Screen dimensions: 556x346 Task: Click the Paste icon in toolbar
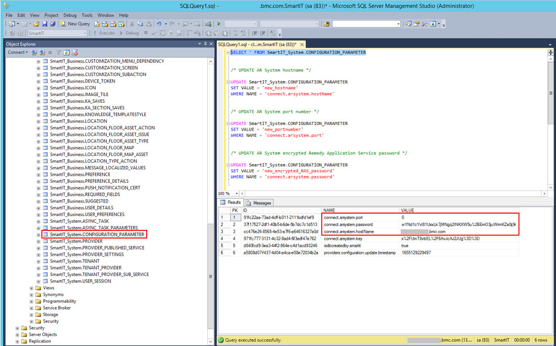pyautogui.click(x=149, y=24)
